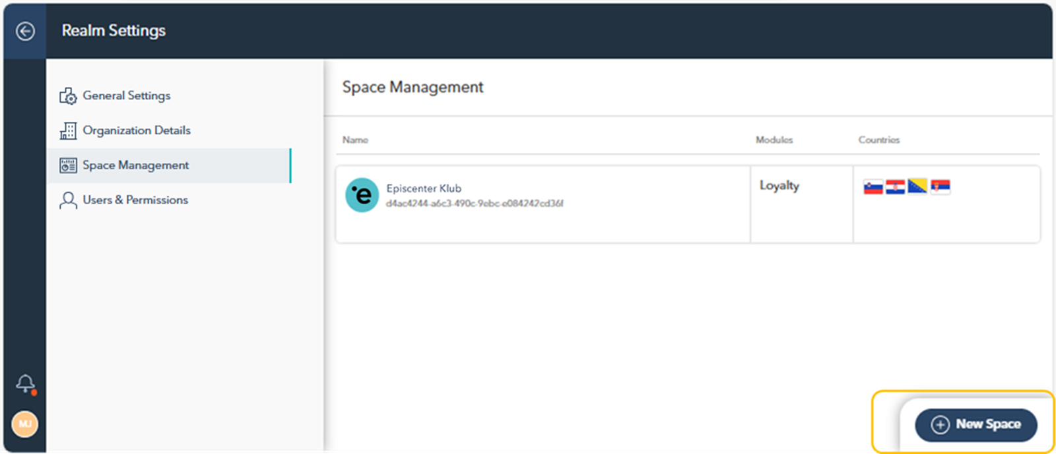Open Organization Details menu item

click(x=137, y=130)
